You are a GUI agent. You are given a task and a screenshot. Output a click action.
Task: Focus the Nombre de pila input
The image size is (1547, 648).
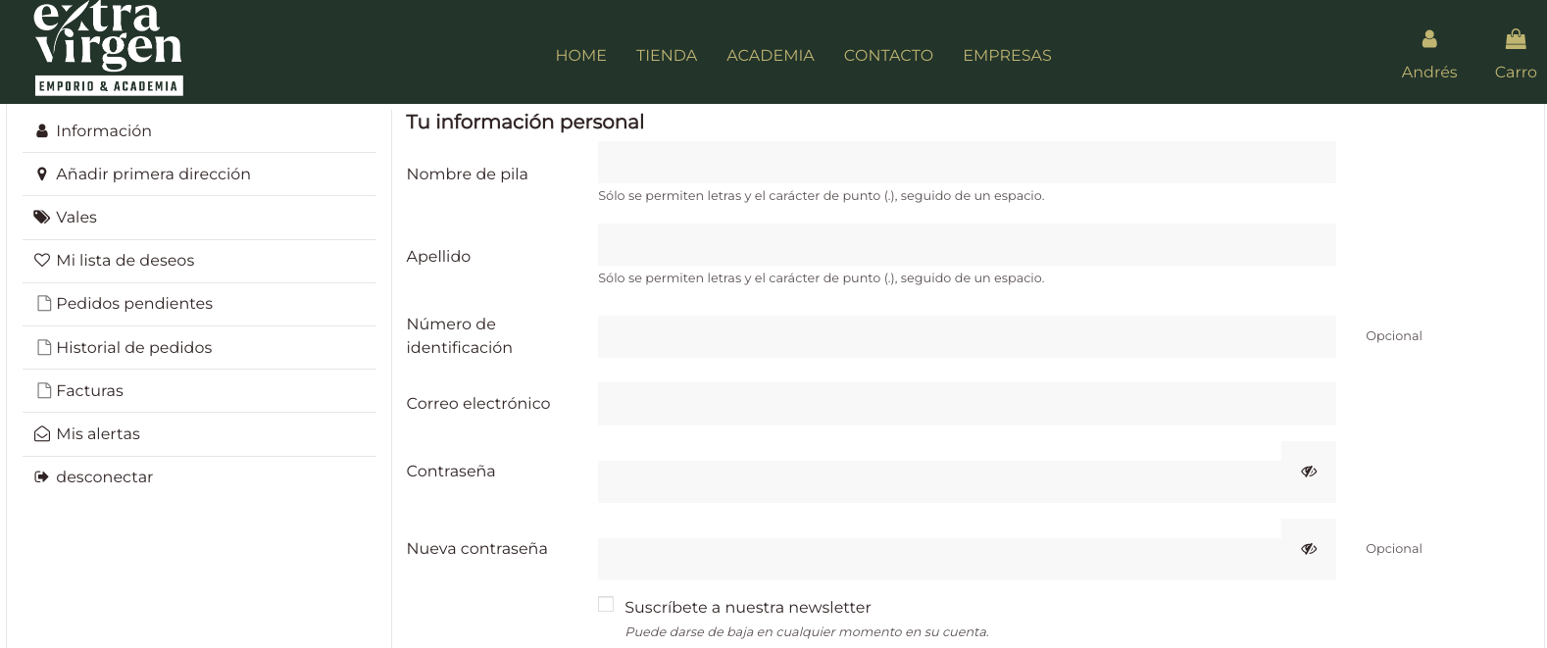pos(967,162)
